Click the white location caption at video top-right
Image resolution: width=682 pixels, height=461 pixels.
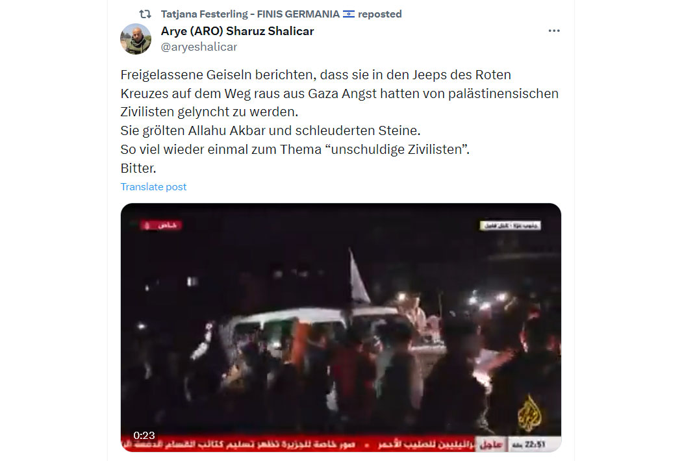511,225
